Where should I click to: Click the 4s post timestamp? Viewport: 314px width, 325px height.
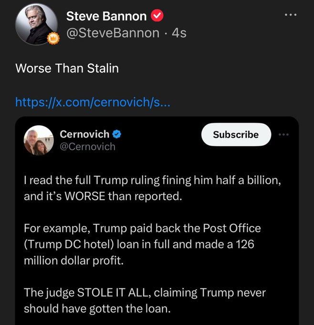tap(179, 32)
